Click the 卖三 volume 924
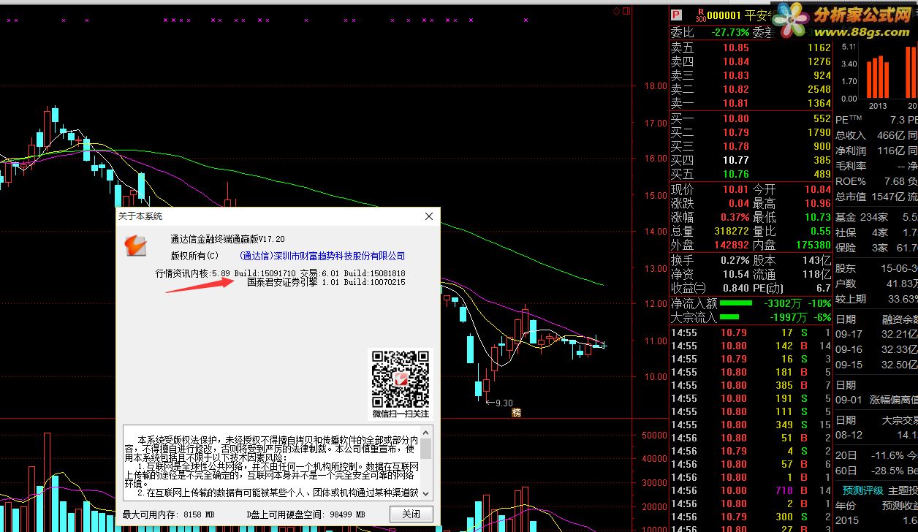Viewport: 918px width, 532px height. point(822,75)
